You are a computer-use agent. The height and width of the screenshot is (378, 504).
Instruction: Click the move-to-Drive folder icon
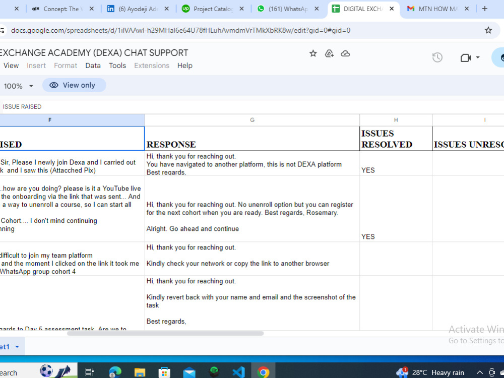[x=329, y=53]
